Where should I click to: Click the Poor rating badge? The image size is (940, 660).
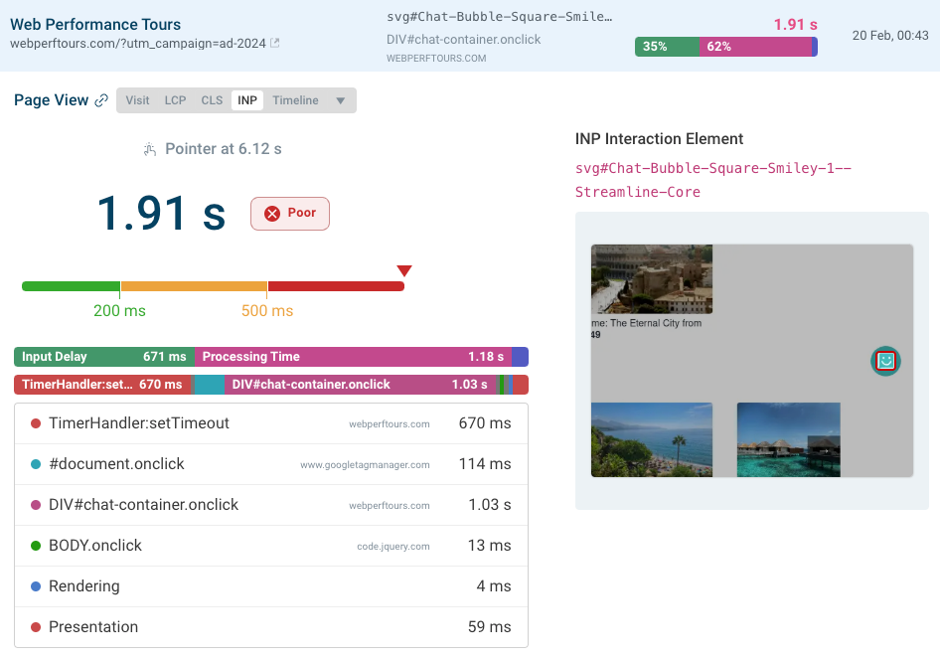pos(289,213)
